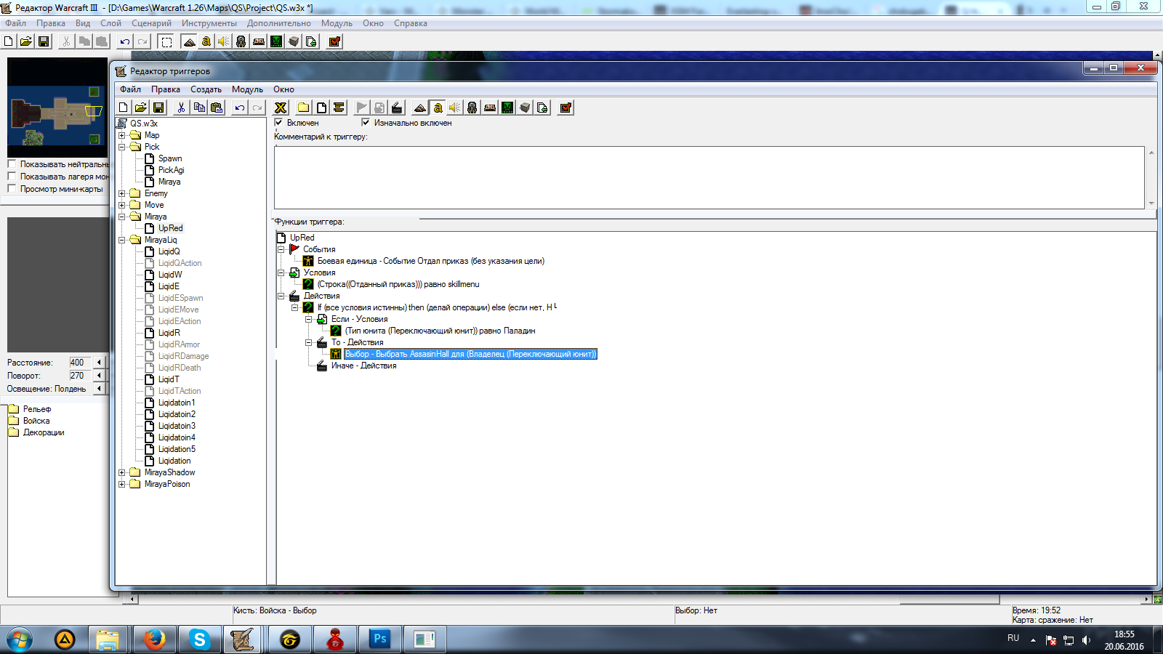Select the disabled LiqidRDamage trigger
The image size is (1163, 654).
coord(184,356)
